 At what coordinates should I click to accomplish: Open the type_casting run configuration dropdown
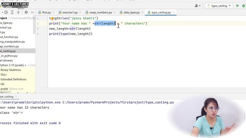click(x=219, y=6)
